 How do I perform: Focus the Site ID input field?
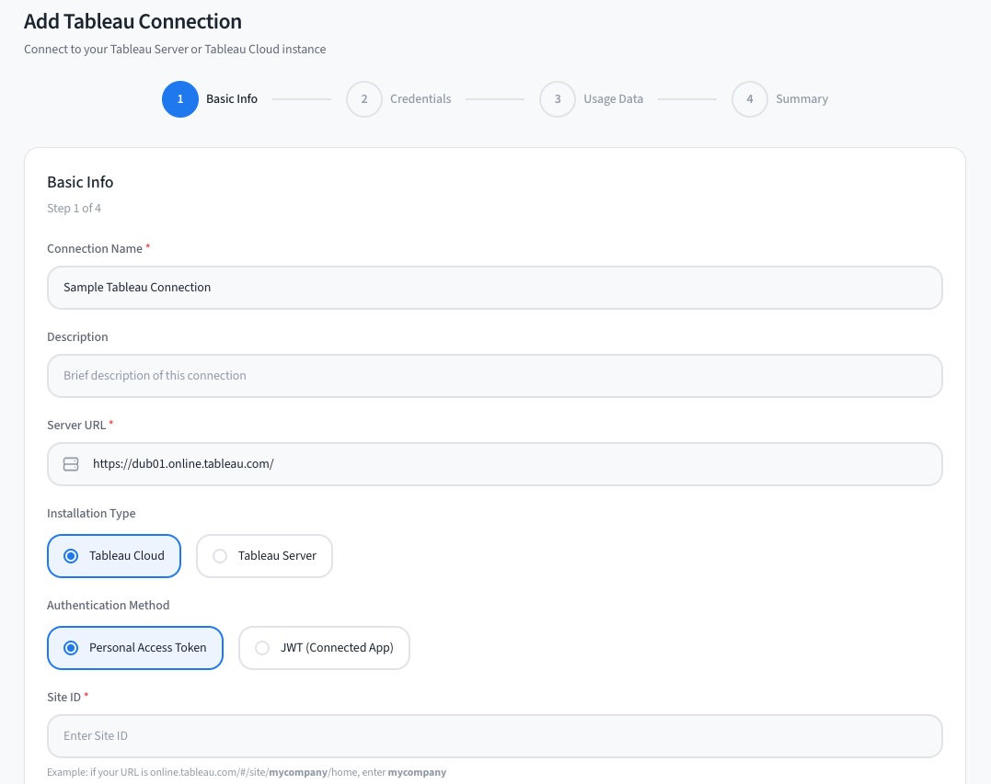click(x=495, y=736)
